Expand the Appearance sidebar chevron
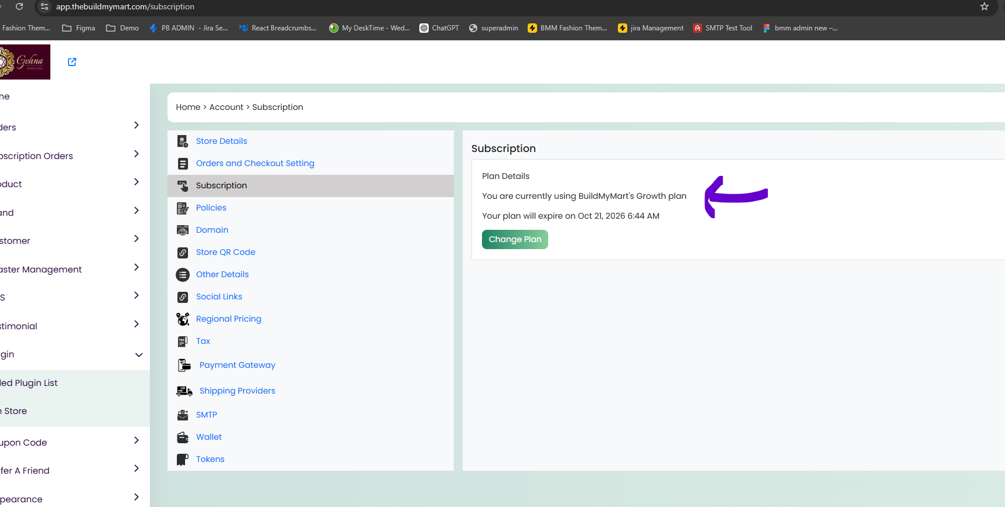This screenshot has width=1005, height=507. point(136,497)
